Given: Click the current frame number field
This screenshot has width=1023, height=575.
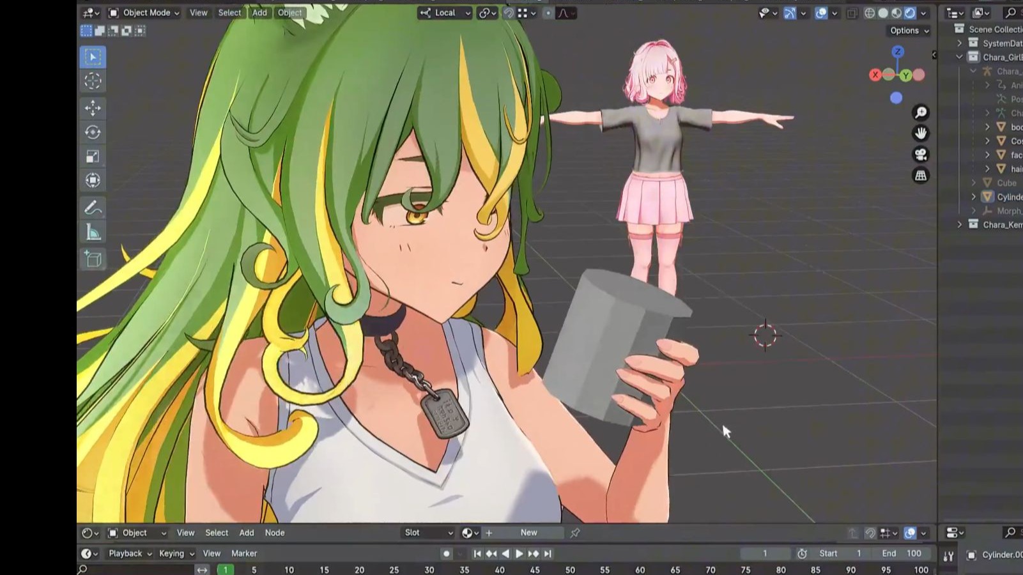Looking at the screenshot, I should click(x=764, y=553).
